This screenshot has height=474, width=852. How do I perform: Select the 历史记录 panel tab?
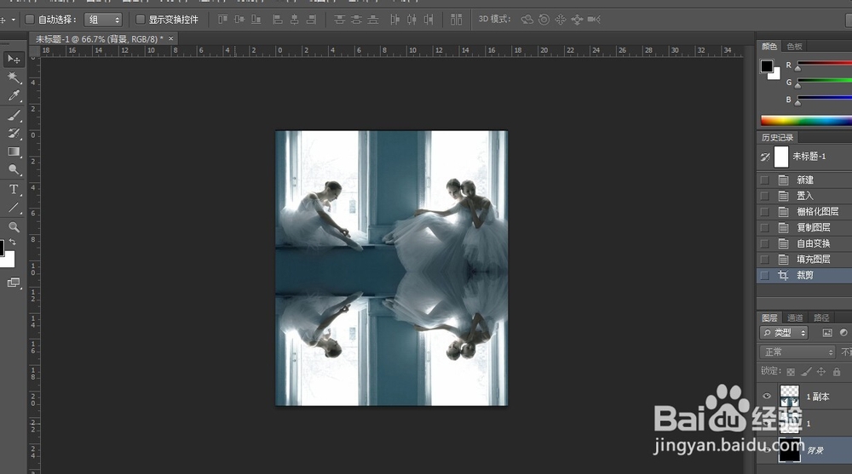778,137
